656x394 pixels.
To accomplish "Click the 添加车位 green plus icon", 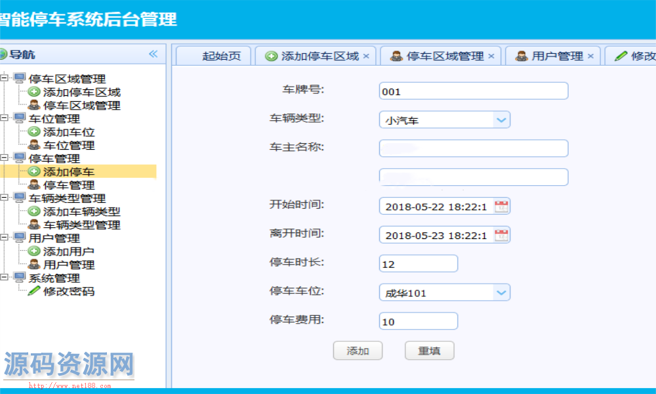I will [x=34, y=131].
